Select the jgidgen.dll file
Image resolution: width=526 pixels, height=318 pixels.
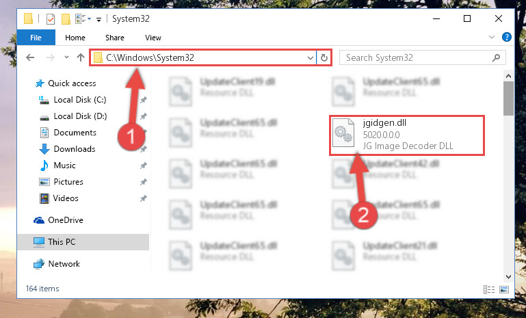coord(407,135)
